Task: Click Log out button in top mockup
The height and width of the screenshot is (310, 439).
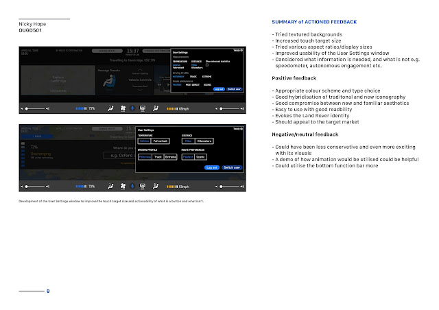Action: tap(219, 89)
